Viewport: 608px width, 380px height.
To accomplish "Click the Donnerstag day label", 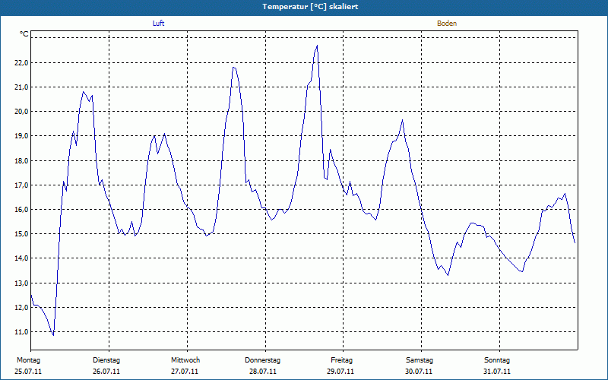I will pyautogui.click(x=262, y=360).
